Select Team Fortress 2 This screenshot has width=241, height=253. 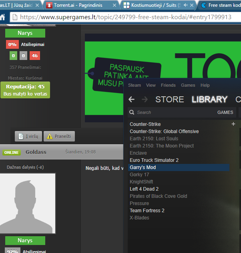147,210
